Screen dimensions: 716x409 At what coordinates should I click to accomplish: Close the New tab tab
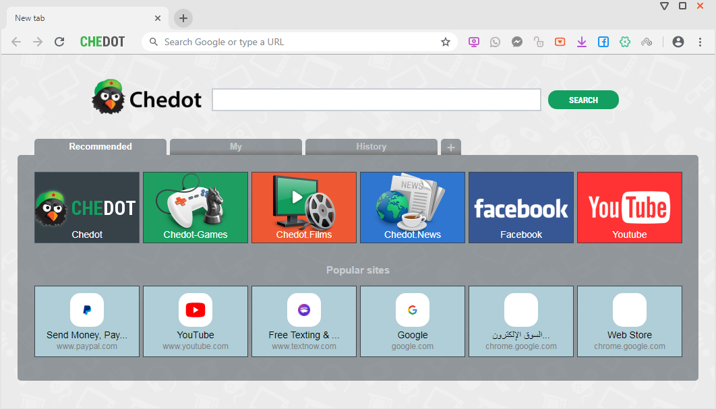click(x=158, y=18)
